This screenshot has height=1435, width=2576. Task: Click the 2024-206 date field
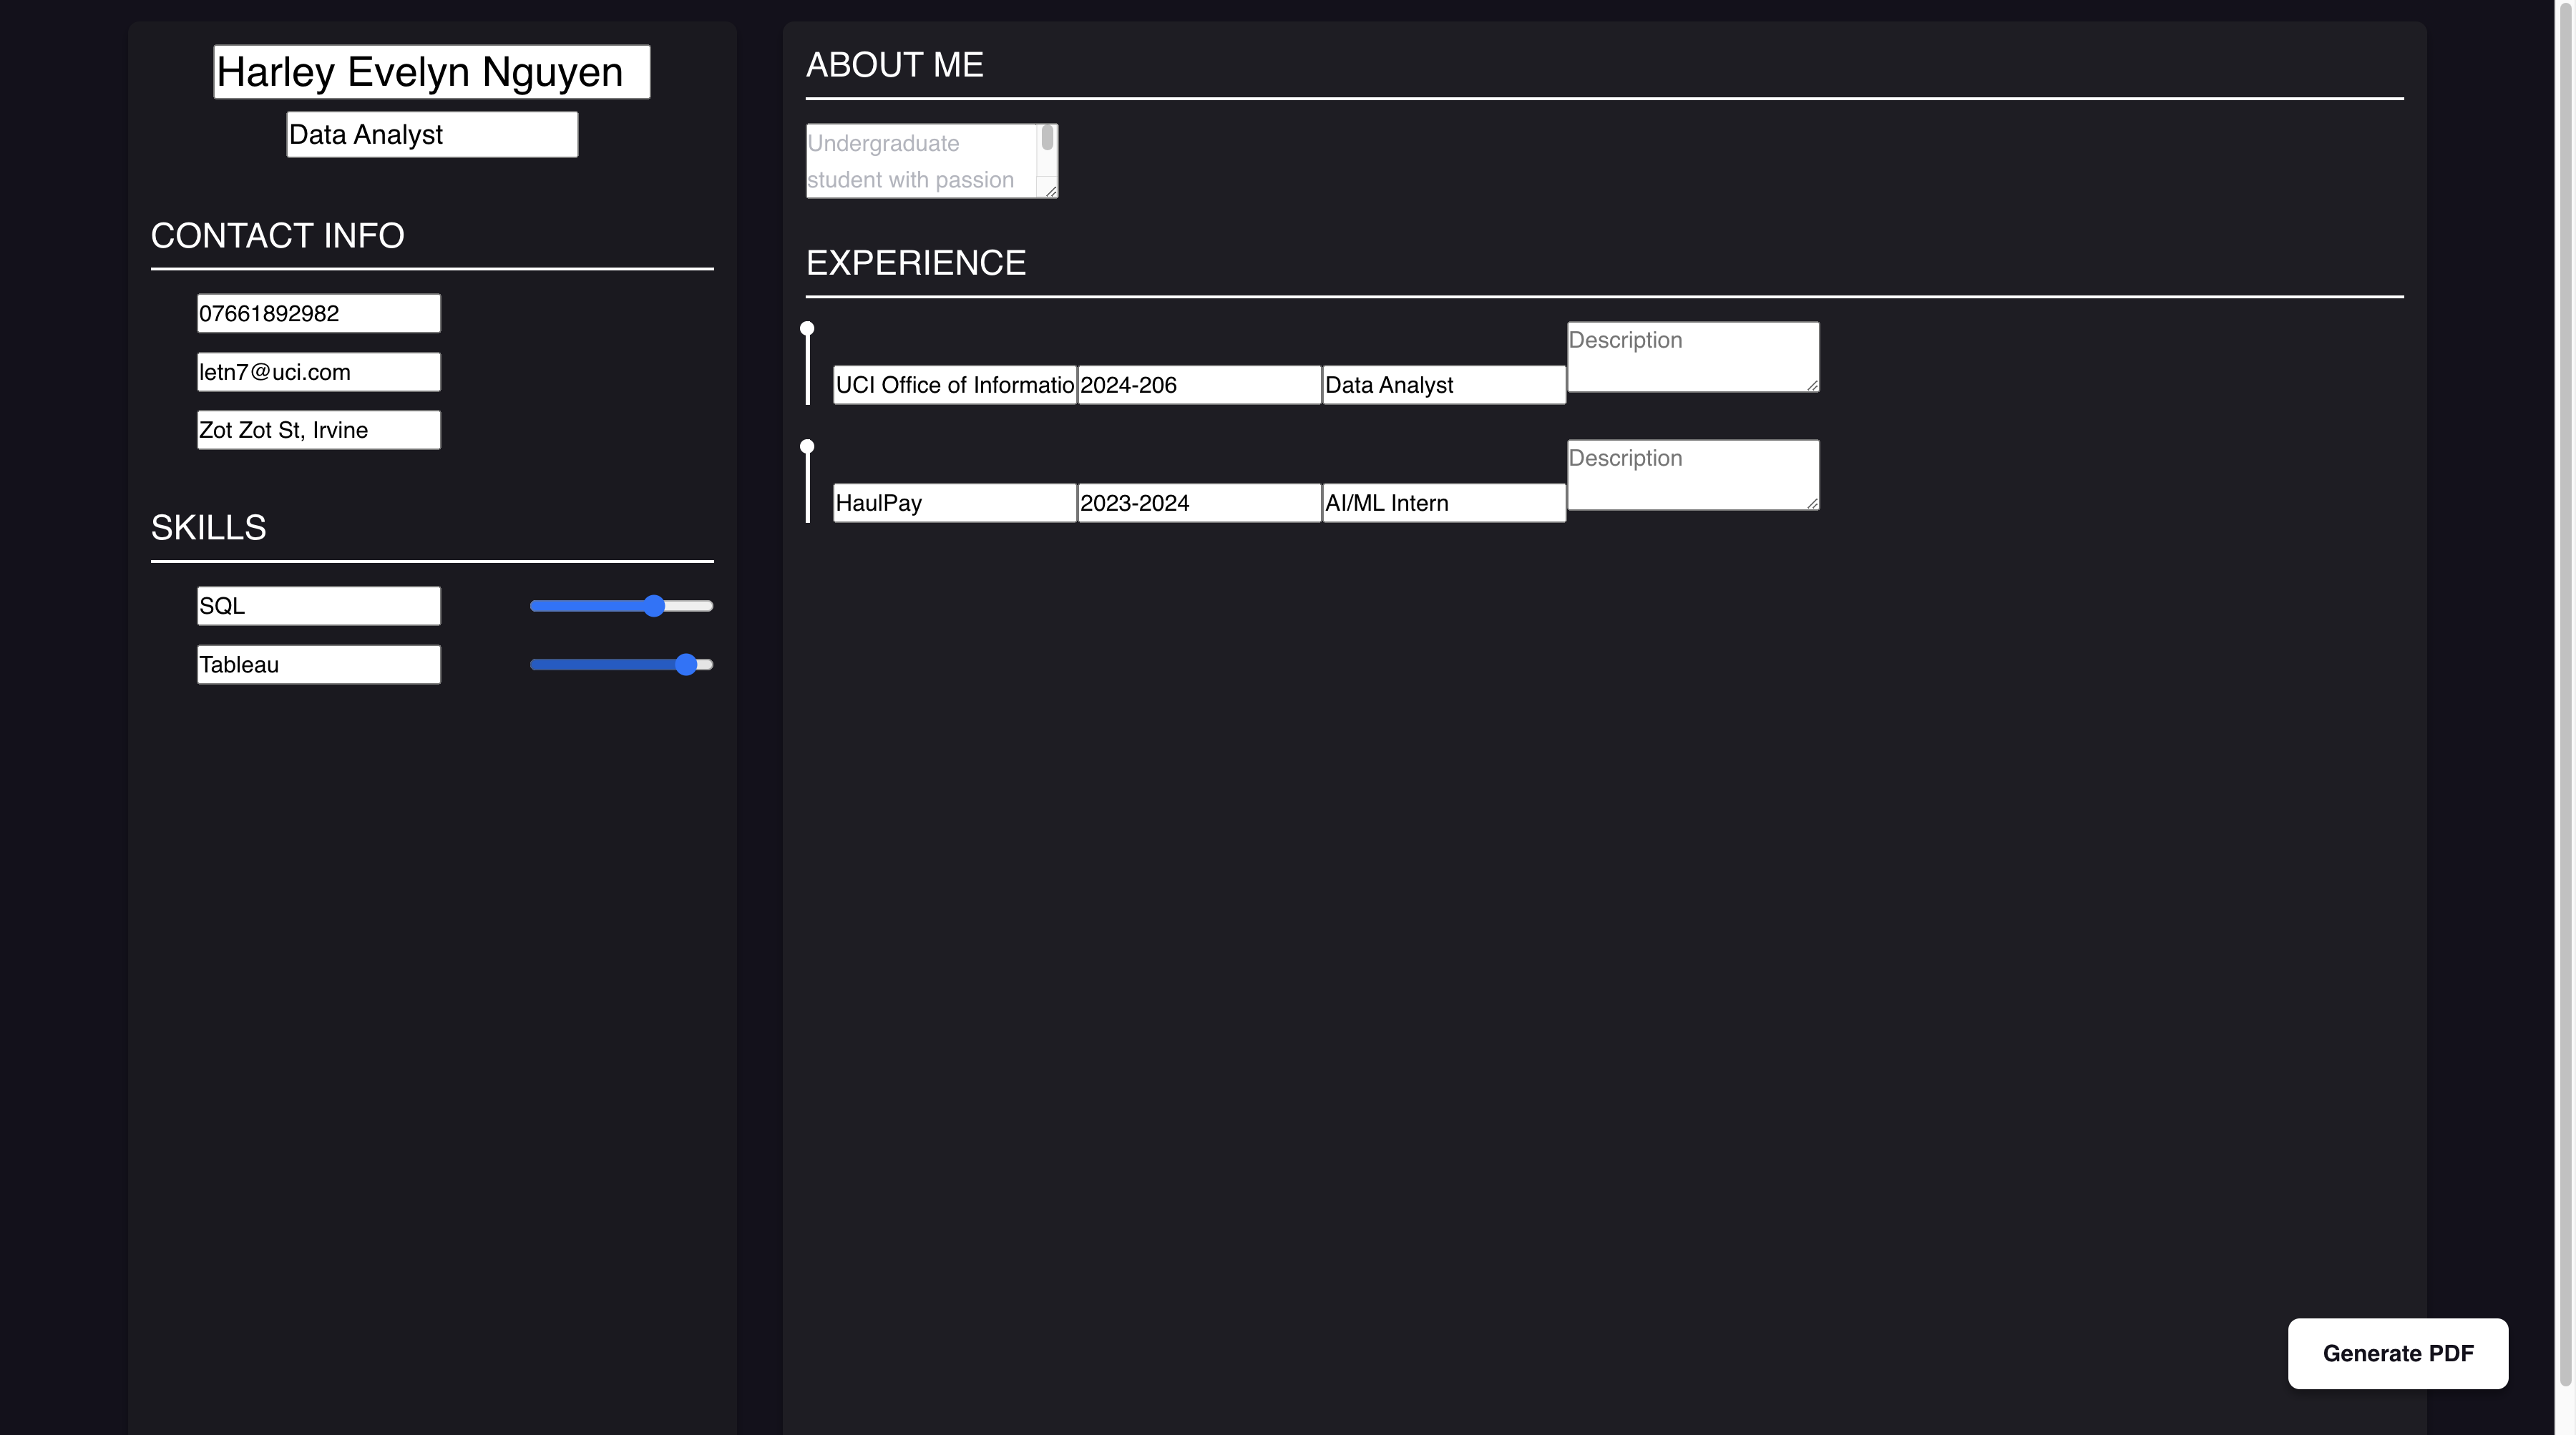(1198, 385)
